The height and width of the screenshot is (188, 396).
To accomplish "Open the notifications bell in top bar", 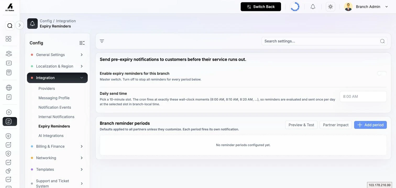I will pyautogui.click(x=313, y=7).
